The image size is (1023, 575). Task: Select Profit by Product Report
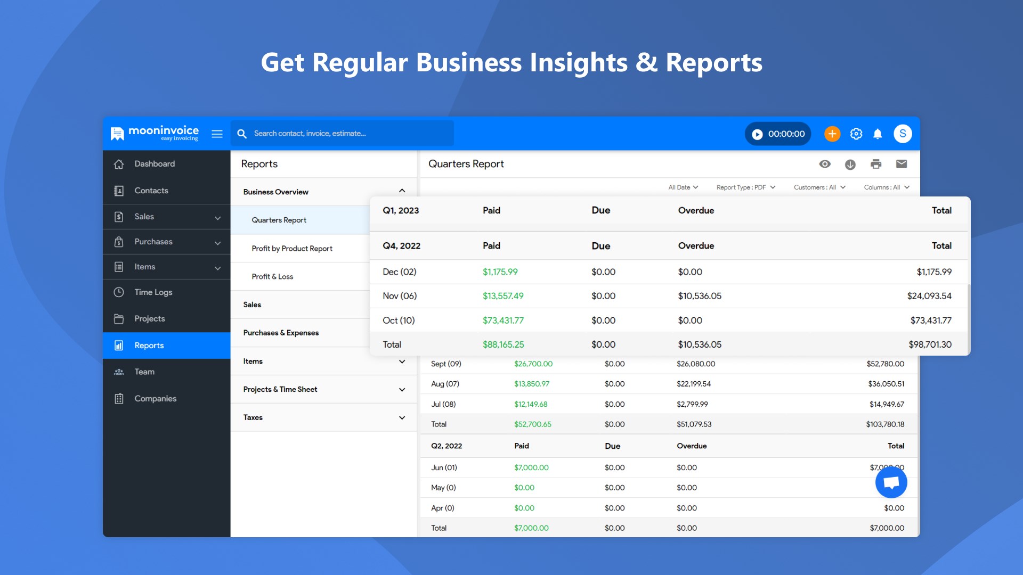[292, 249]
